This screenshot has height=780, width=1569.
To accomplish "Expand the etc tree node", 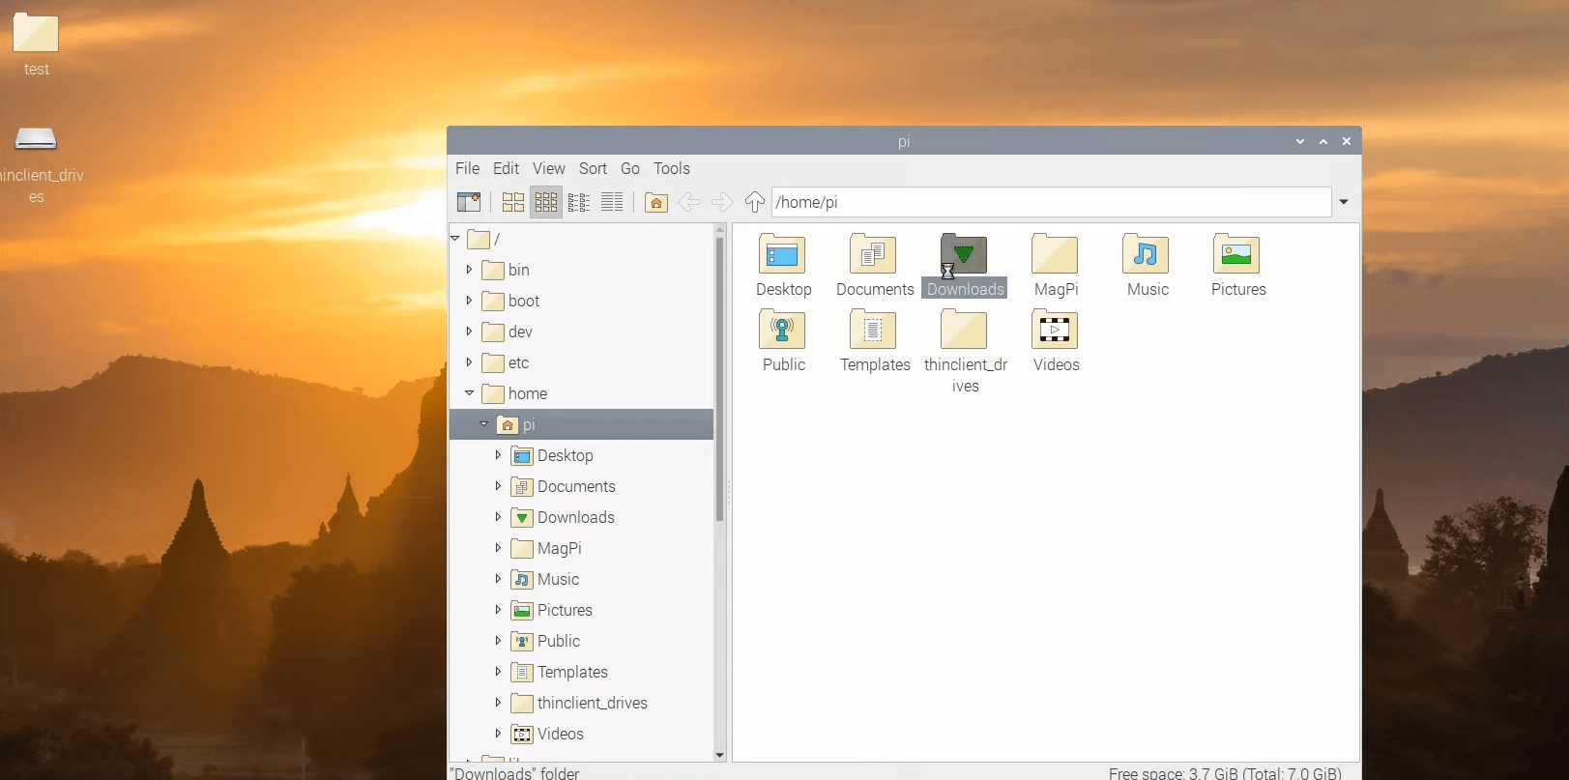I will (470, 362).
